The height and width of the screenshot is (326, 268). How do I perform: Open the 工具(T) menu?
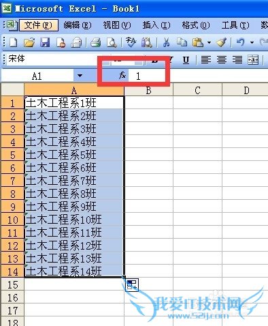click(235, 25)
